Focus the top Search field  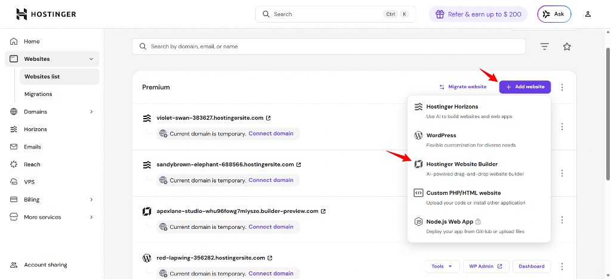pyautogui.click(x=335, y=14)
